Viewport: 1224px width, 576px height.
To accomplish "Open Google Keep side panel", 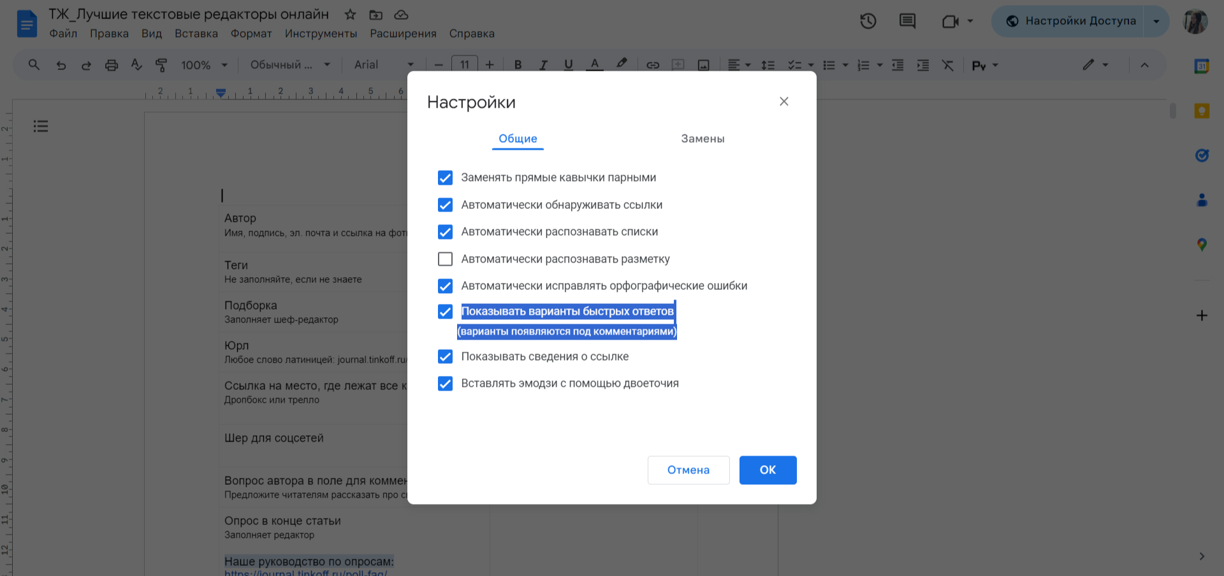I will tap(1202, 111).
